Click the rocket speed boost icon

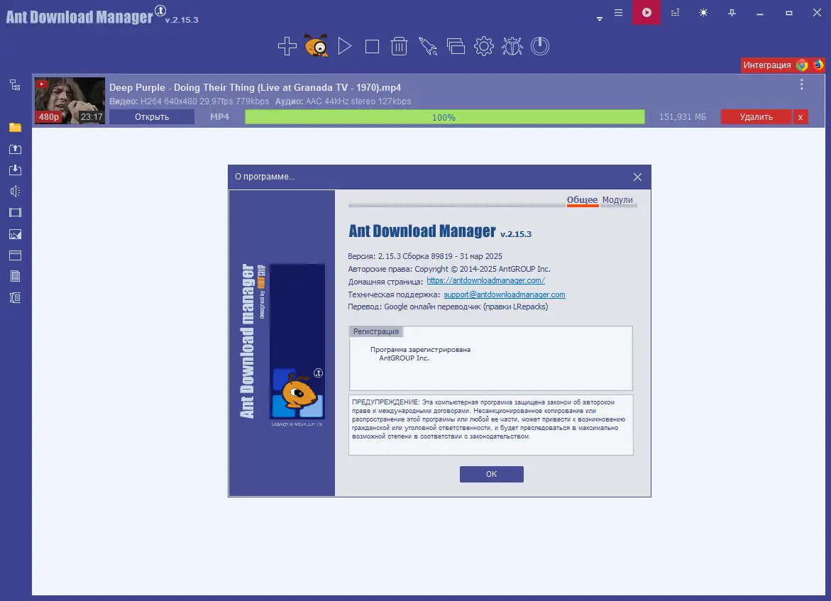427,46
